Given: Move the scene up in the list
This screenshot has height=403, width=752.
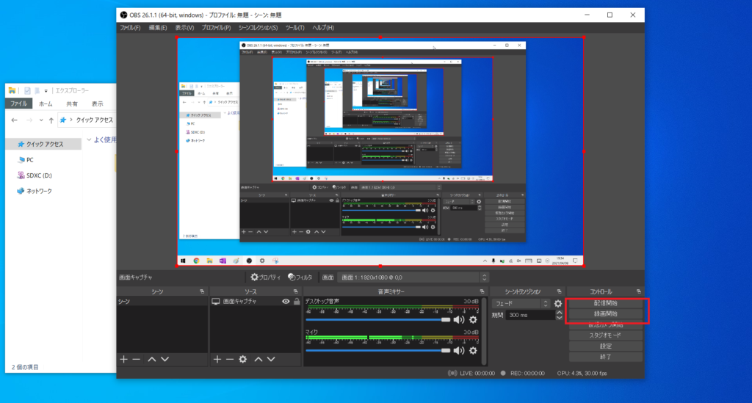Looking at the screenshot, I should point(152,359).
